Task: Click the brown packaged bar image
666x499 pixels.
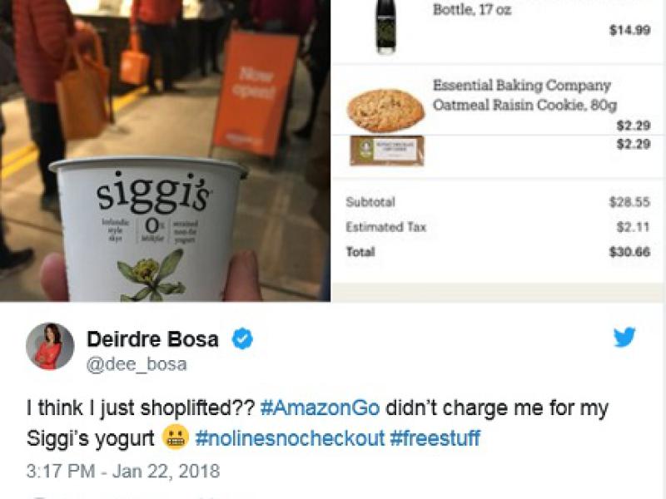Action: pos(386,151)
